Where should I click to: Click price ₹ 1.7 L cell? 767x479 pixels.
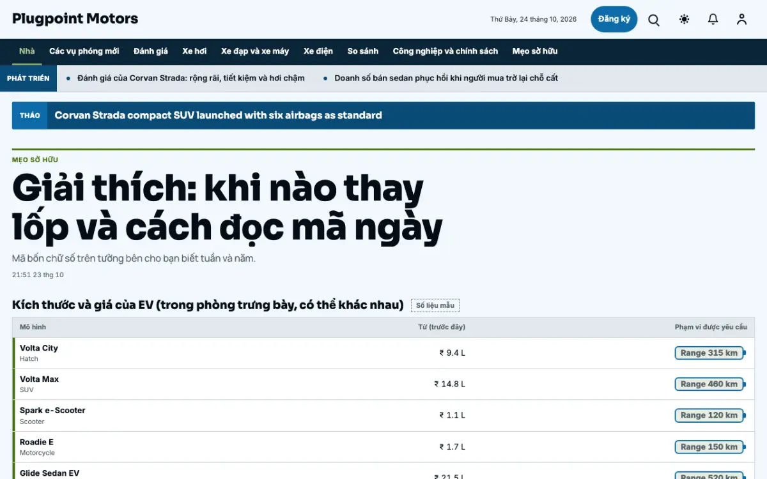[453, 447]
